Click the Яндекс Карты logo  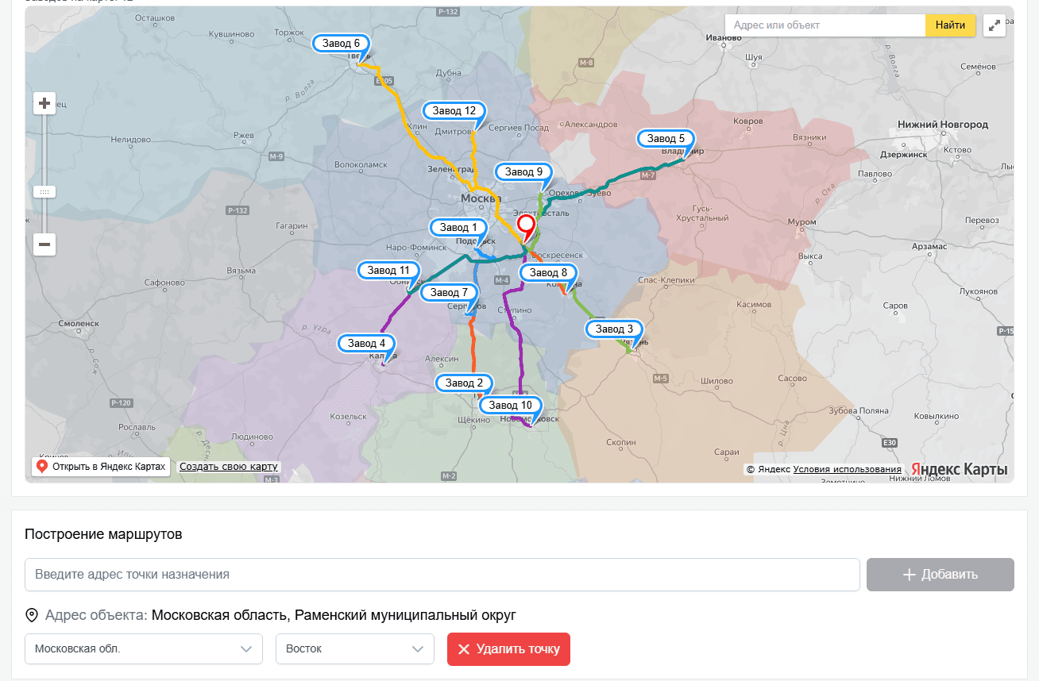pos(960,469)
